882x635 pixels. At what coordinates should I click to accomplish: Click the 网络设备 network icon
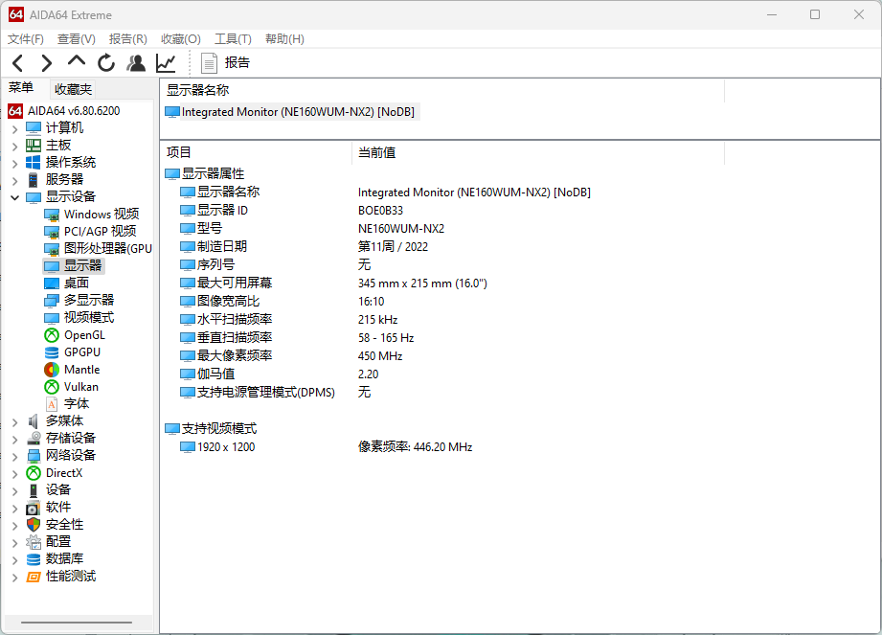pyautogui.click(x=34, y=456)
